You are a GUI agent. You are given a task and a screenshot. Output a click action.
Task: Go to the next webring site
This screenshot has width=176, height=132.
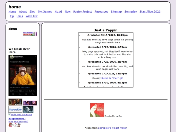(x=26, y=121)
